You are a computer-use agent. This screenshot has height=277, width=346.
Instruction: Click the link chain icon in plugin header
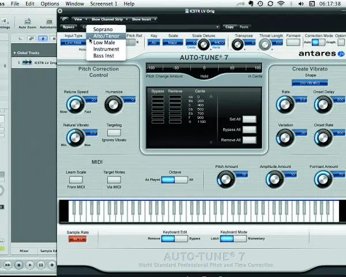click(x=64, y=19)
